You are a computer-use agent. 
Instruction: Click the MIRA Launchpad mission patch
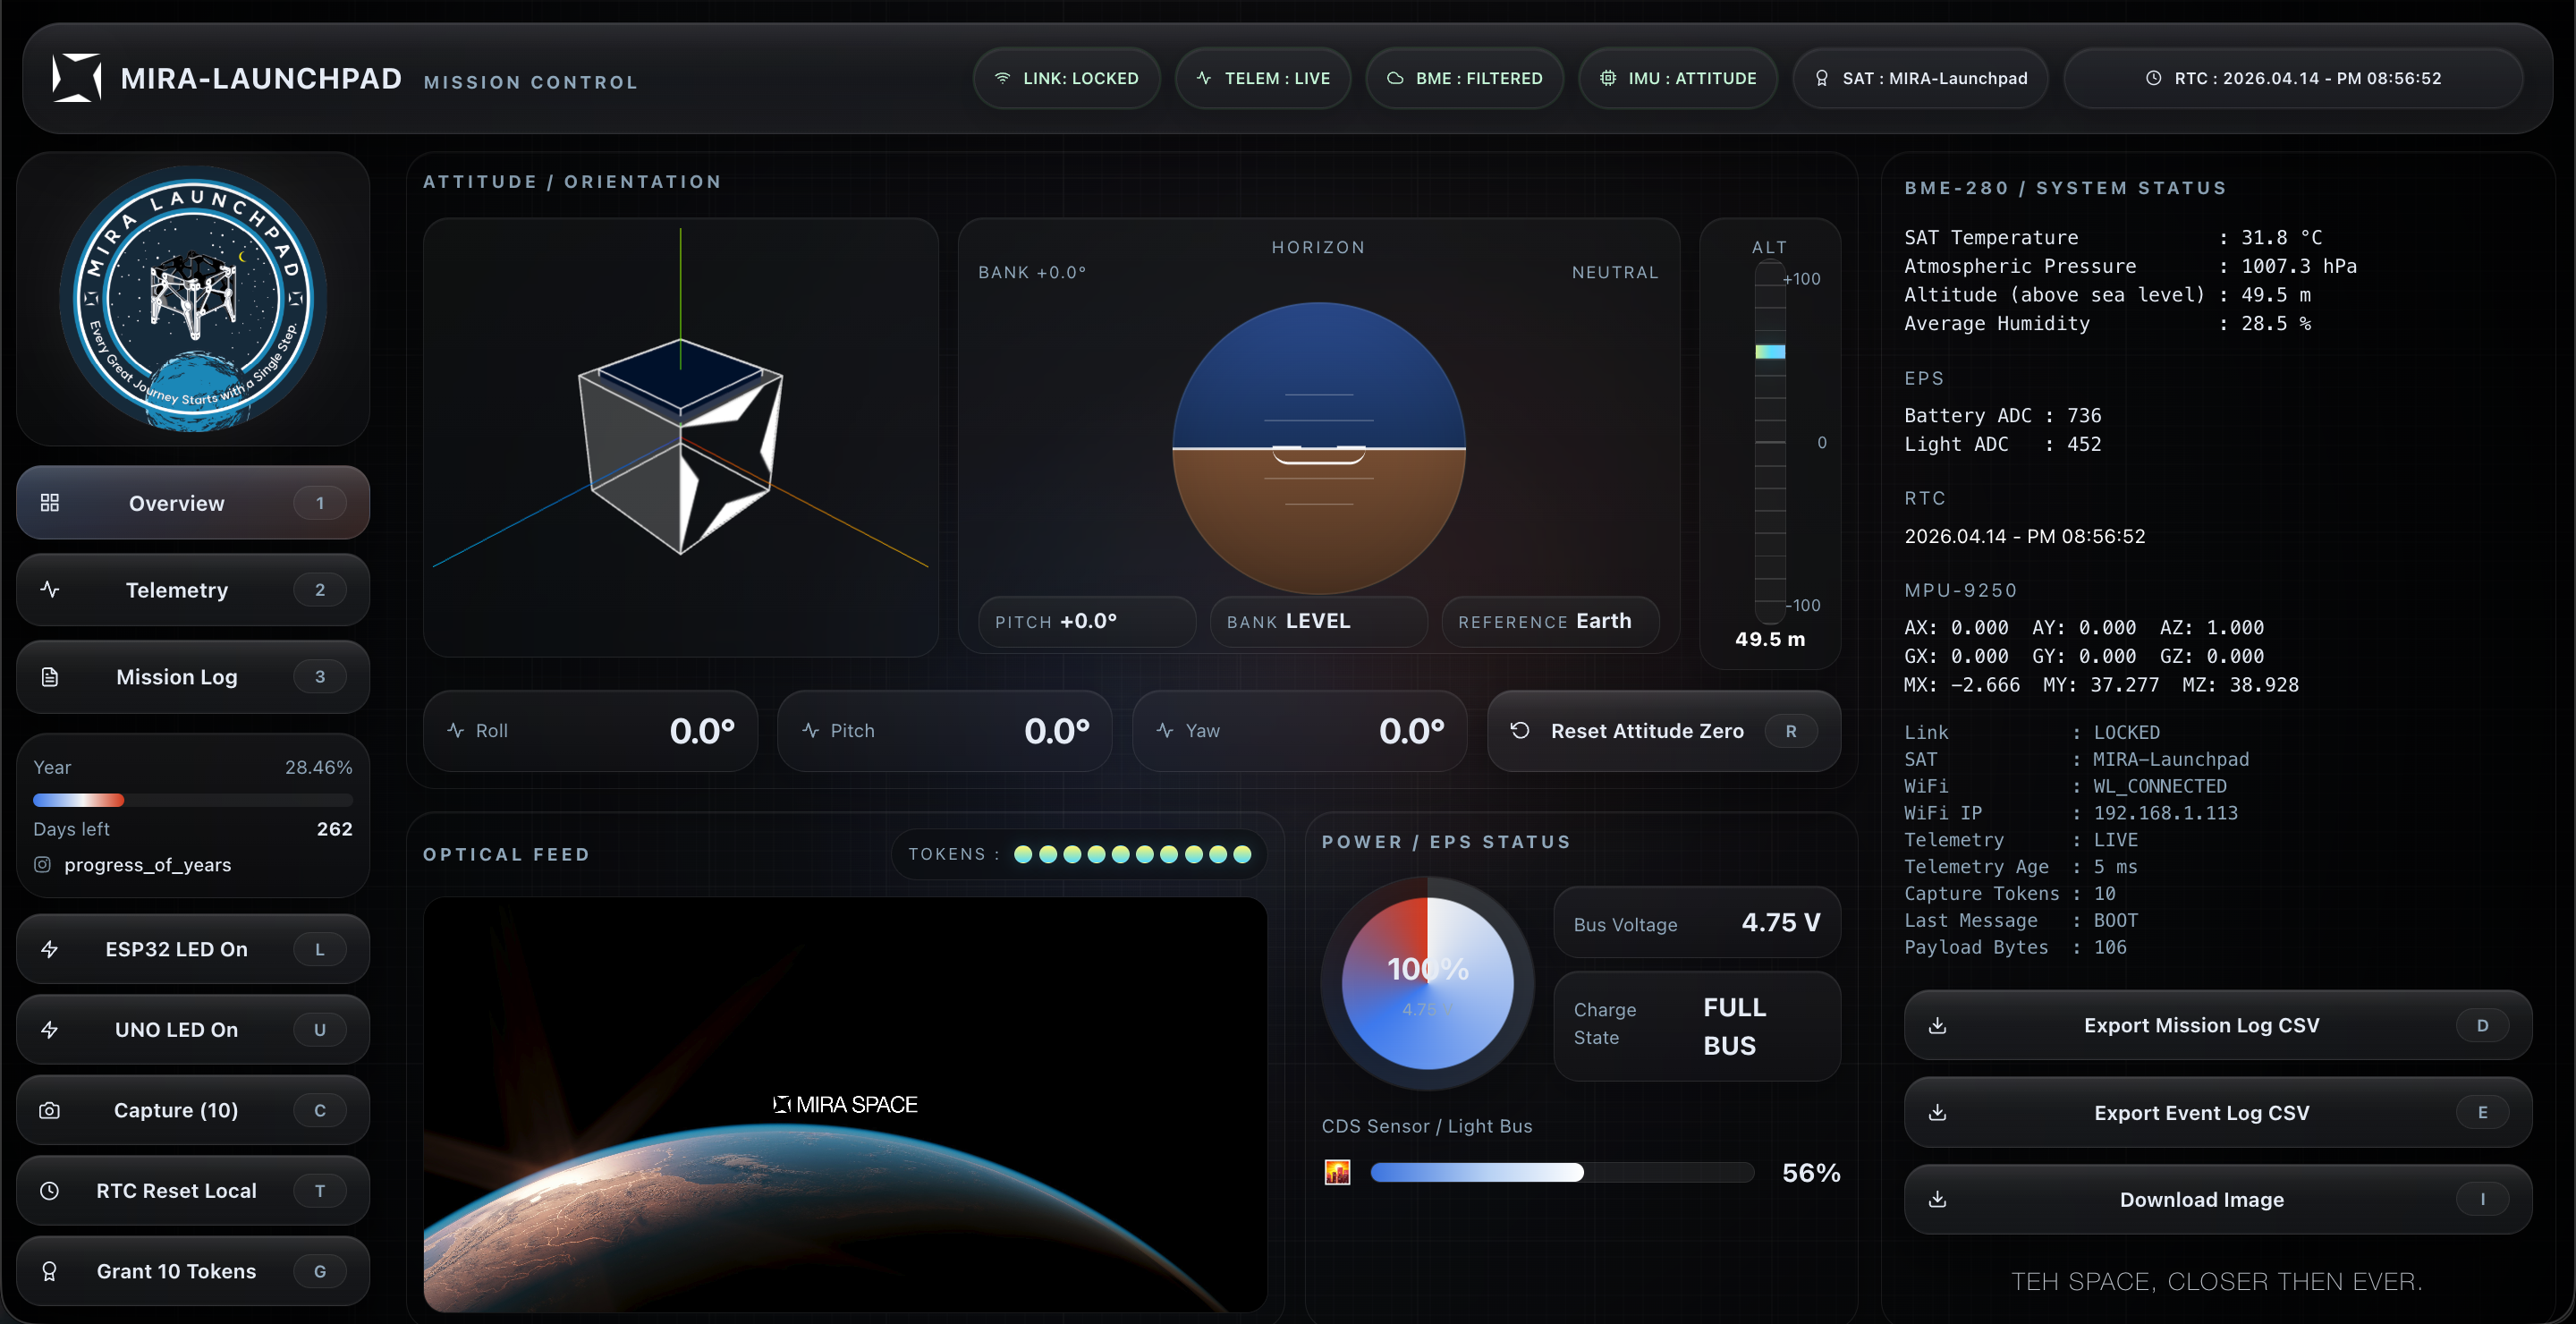[x=193, y=299]
